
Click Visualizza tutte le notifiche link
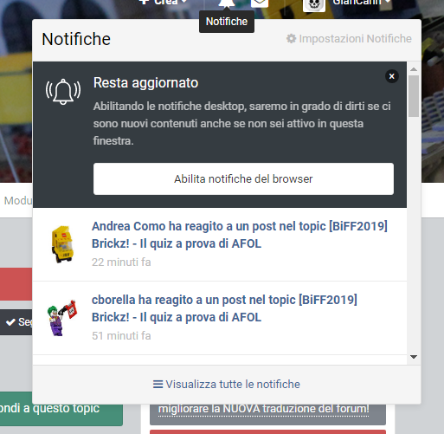(x=227, y=385)
